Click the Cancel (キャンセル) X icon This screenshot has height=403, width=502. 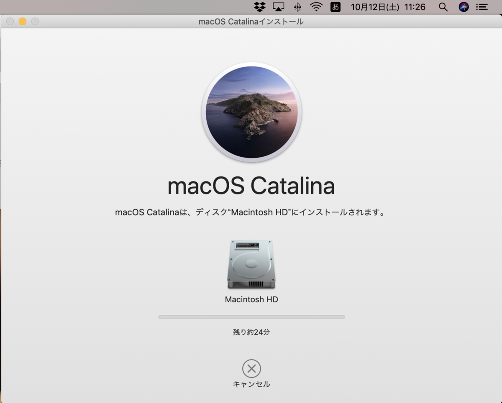tap(251, 368)
